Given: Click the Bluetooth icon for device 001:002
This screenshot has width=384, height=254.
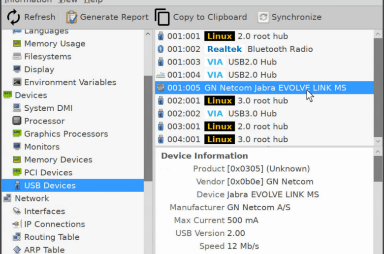Looking at the screenshot, I should 160,49.
